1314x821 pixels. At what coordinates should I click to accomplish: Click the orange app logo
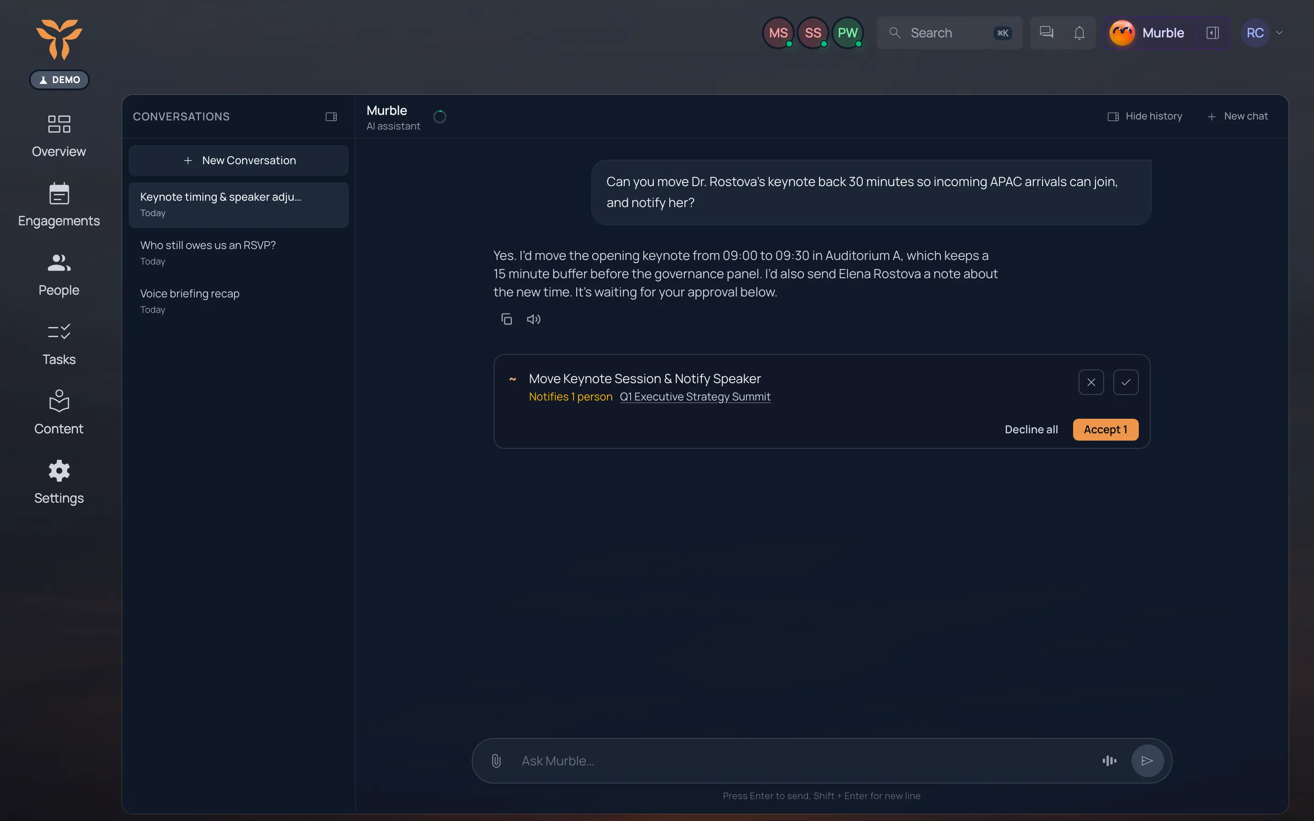point(59,39)
